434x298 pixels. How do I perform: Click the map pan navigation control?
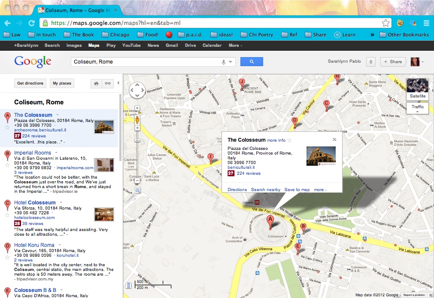coord(137,90)
